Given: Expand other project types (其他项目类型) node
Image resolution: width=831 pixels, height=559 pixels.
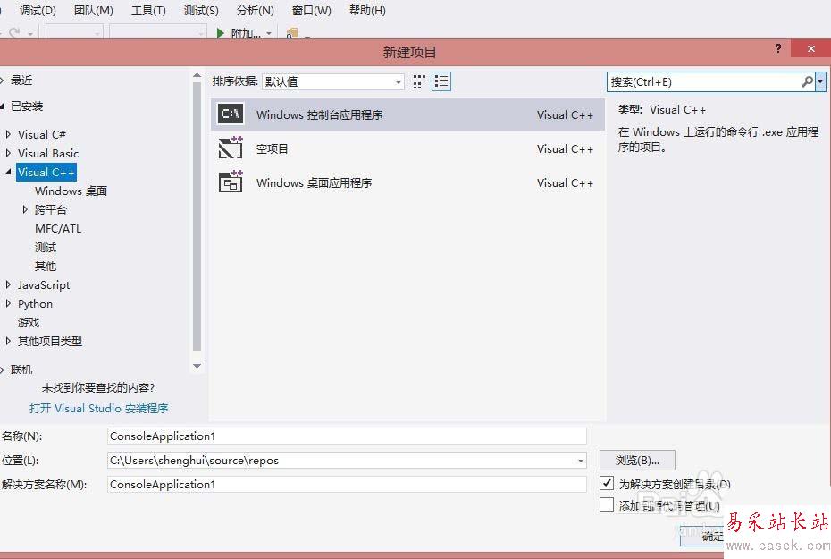Looking at the screenshot, I should (x=8, y=341).
